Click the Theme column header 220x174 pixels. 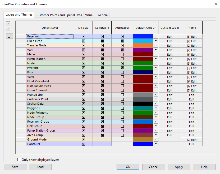tap(191, 28)
